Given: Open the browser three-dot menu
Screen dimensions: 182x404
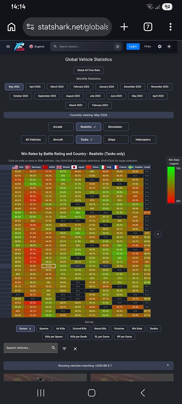Looking at the screenshot, I should click(170, 27).
